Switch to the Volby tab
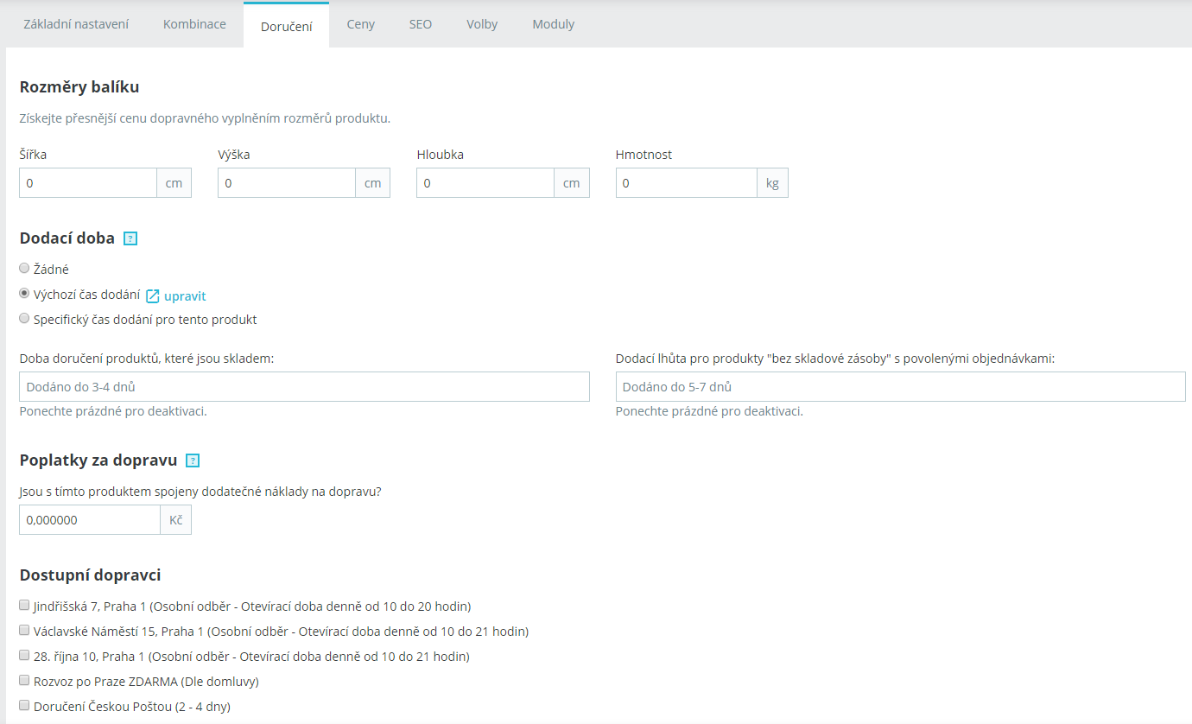1192x724 pixels. pos(482,24)
